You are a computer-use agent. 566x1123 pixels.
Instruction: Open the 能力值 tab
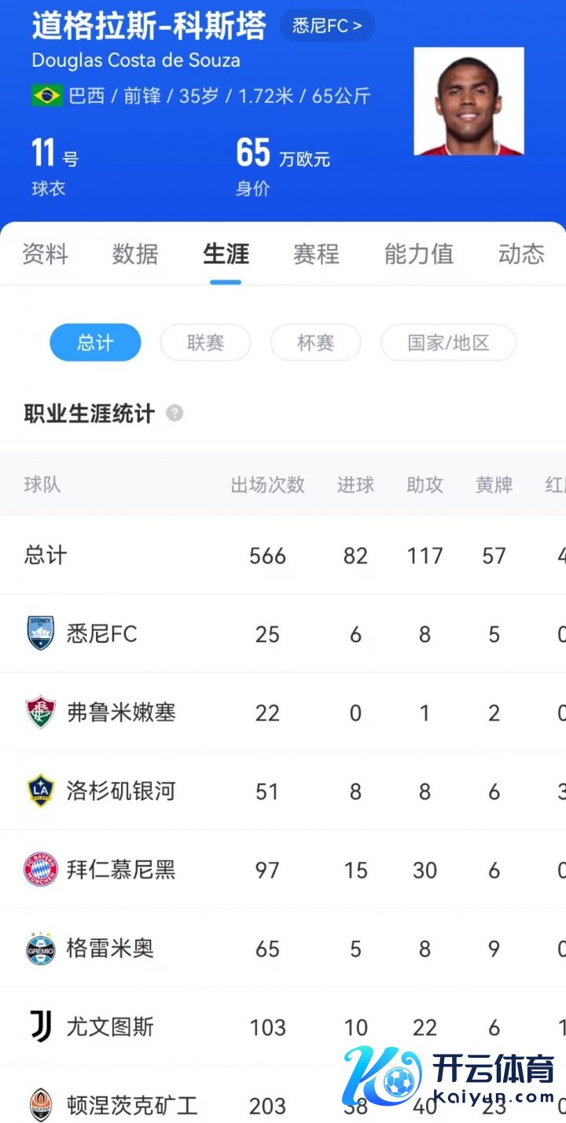(418, 254)
